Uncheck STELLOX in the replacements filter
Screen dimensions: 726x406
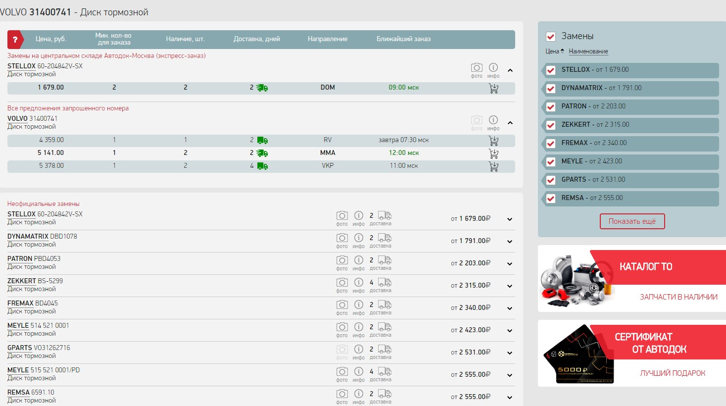coord(550,70)
